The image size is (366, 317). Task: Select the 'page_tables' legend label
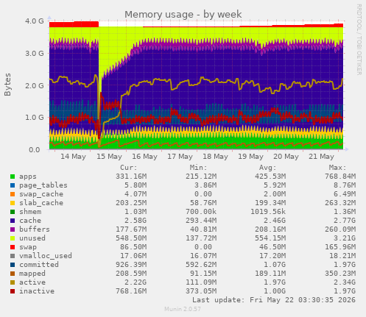coord(43,185)
